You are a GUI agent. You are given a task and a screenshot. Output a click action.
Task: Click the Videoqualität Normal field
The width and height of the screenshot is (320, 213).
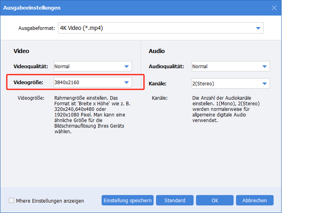pyautogui.click(x=93, y=66)
